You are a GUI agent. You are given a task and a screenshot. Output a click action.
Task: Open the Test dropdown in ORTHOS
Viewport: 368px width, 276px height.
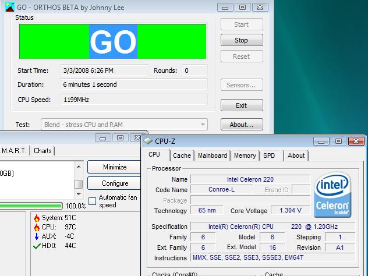[x=124, y=125]
